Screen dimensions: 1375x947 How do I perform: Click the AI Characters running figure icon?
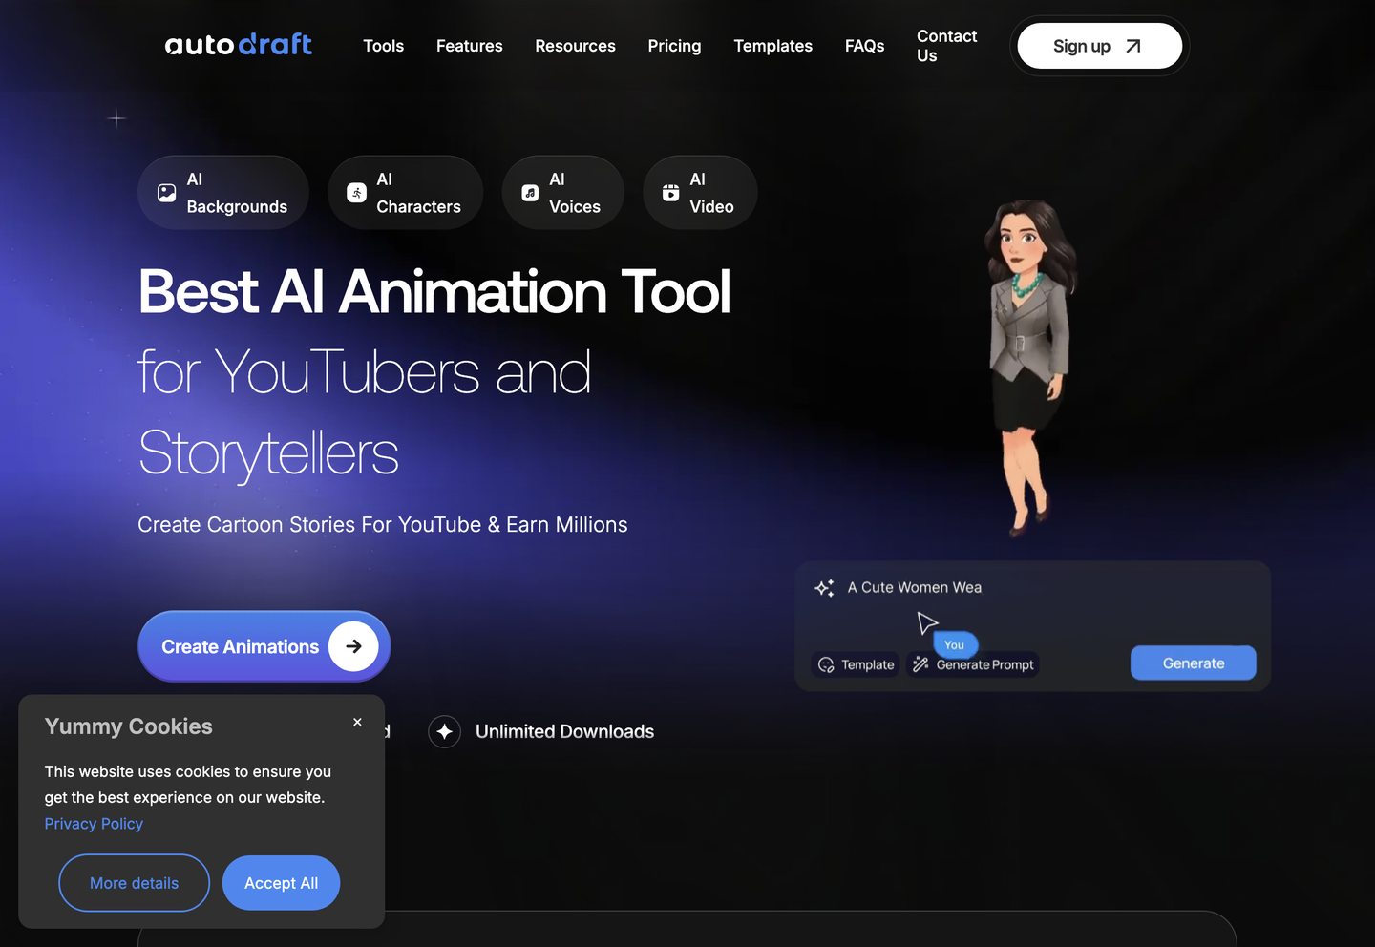(356, 193)
